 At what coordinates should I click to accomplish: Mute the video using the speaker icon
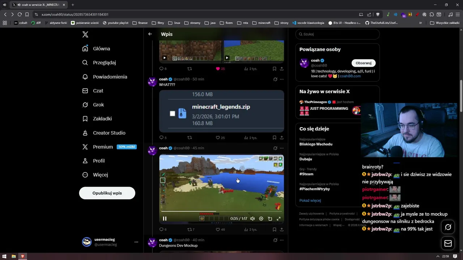(252, 218)
